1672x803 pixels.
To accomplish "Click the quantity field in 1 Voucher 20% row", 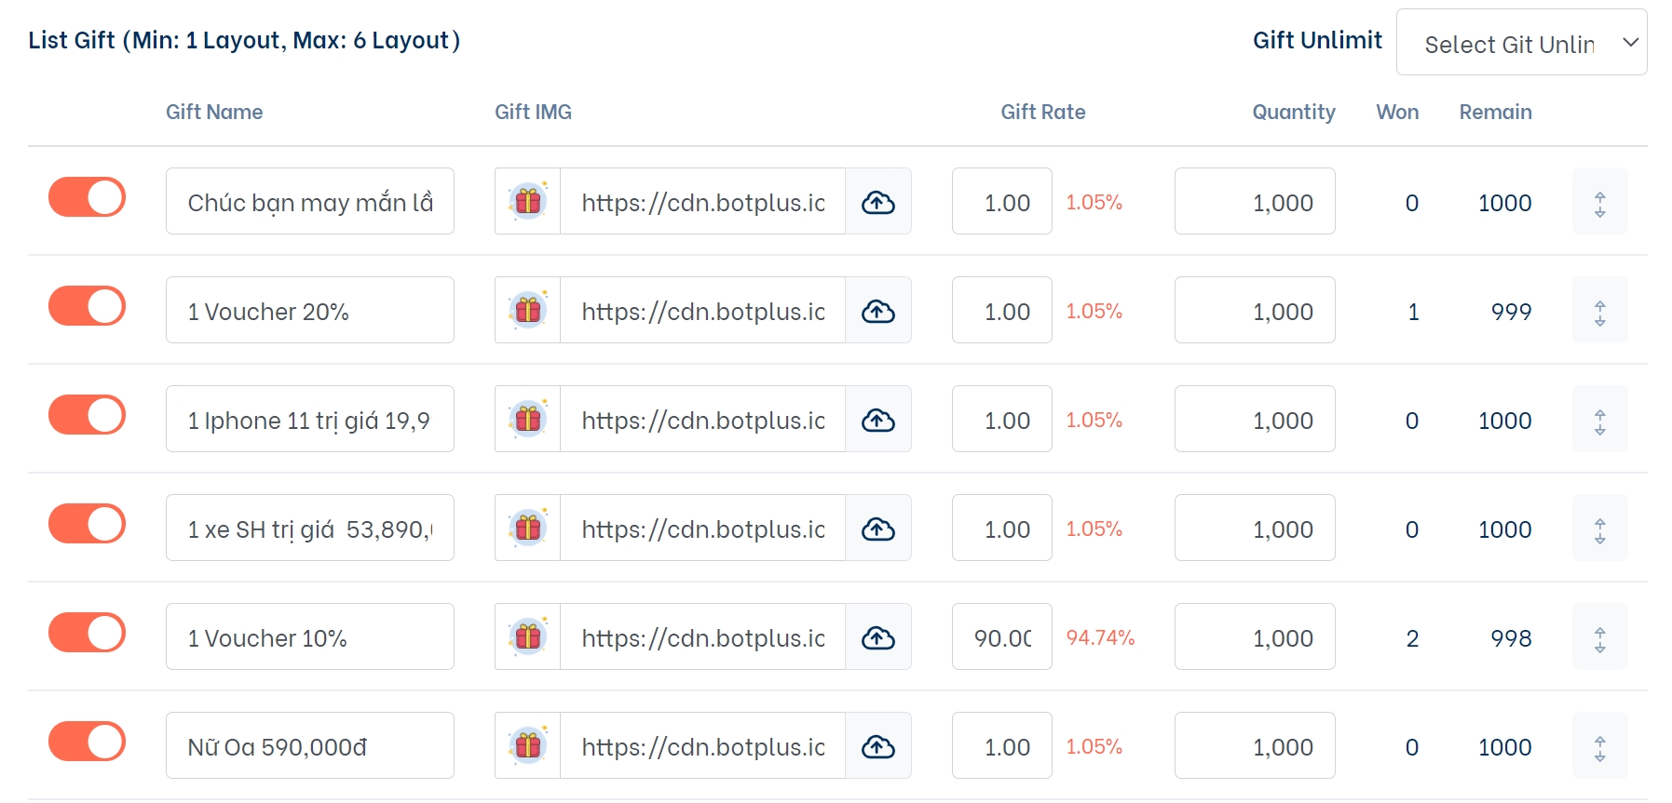I will click(x=1254, y=311).
